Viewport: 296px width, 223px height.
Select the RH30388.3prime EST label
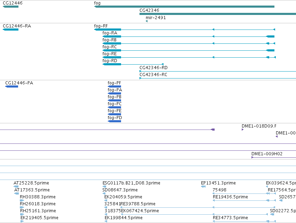tap(38, 197)
